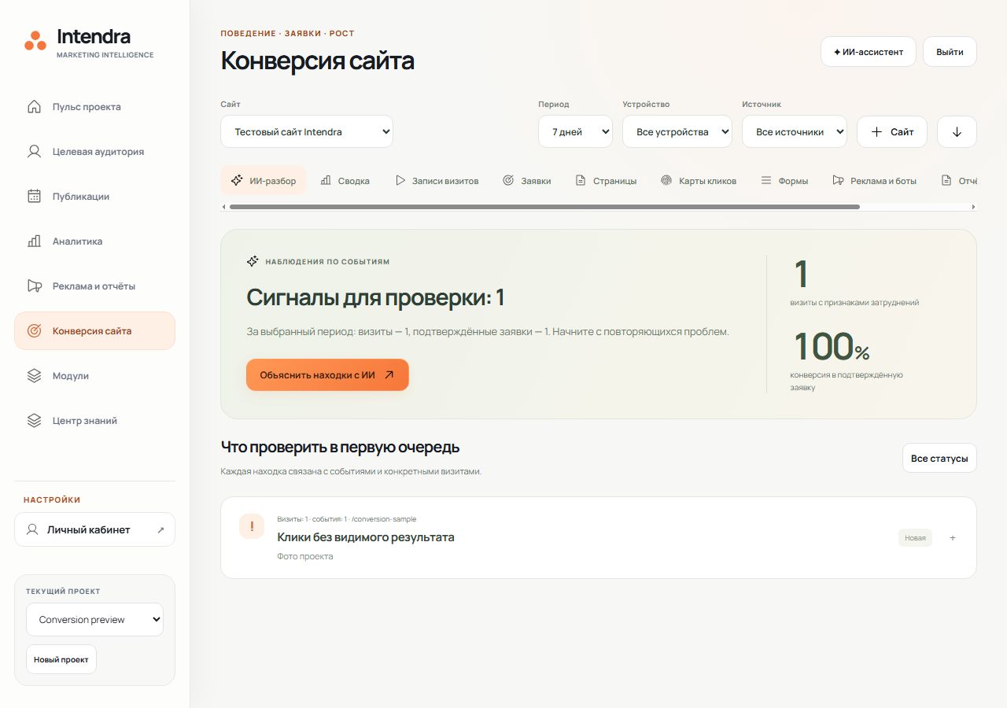Open the Реклама и боты tab
This screenshot has width=1007, height=708.
point(875,181)
